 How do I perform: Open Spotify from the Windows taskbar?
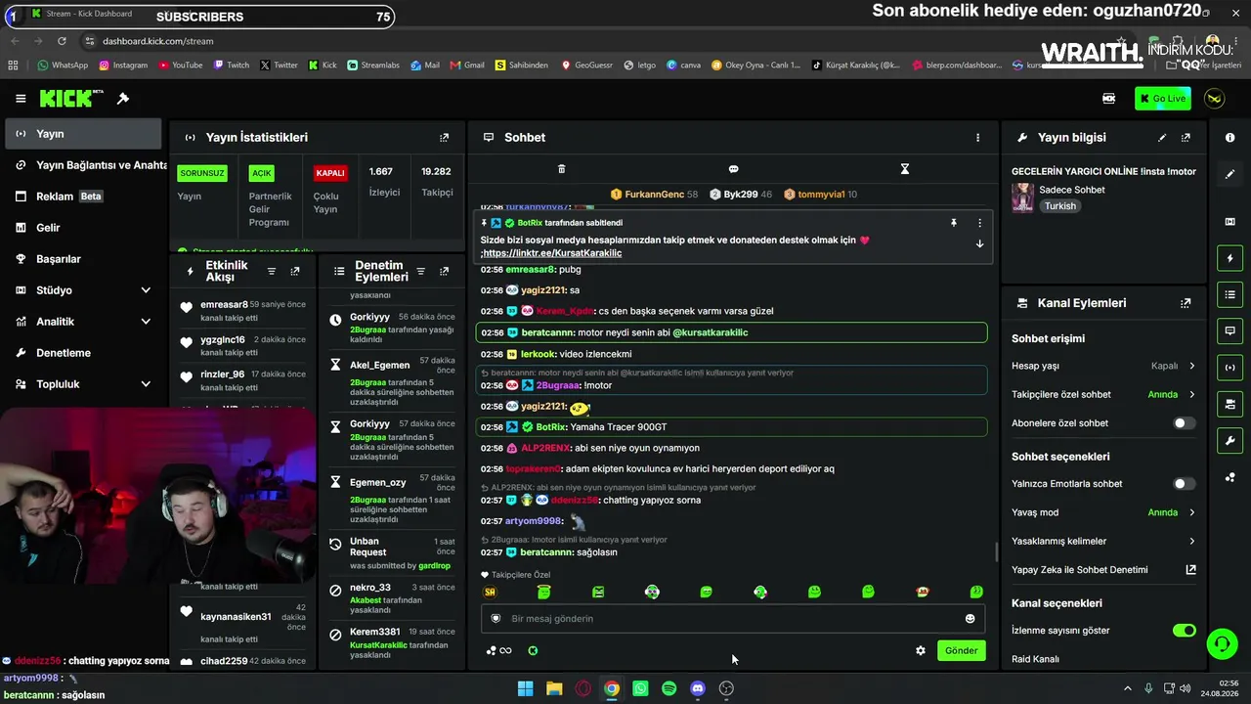(669, 688)
